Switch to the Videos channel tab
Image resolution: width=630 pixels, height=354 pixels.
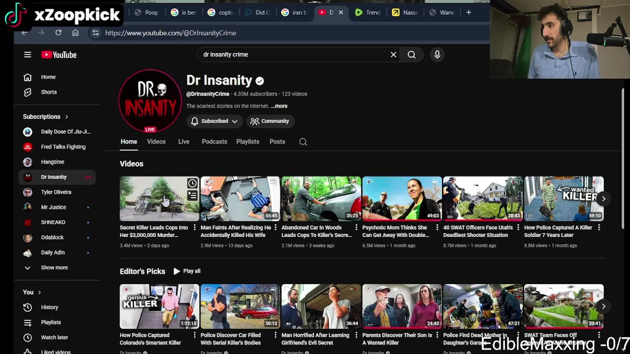click(156, 142)
